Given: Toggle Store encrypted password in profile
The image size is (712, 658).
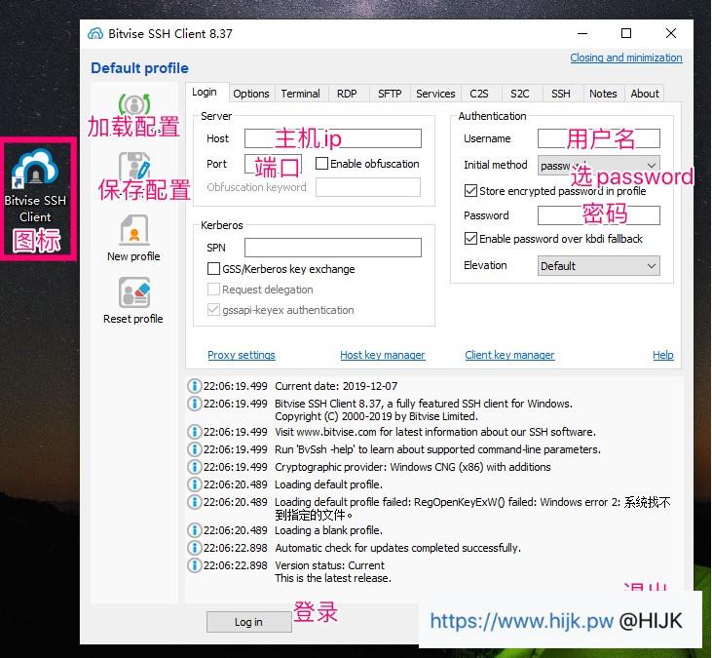Looking at the screenshot, I should [x=471, y=191].
